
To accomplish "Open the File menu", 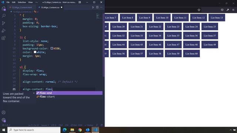I will (8, 2).
